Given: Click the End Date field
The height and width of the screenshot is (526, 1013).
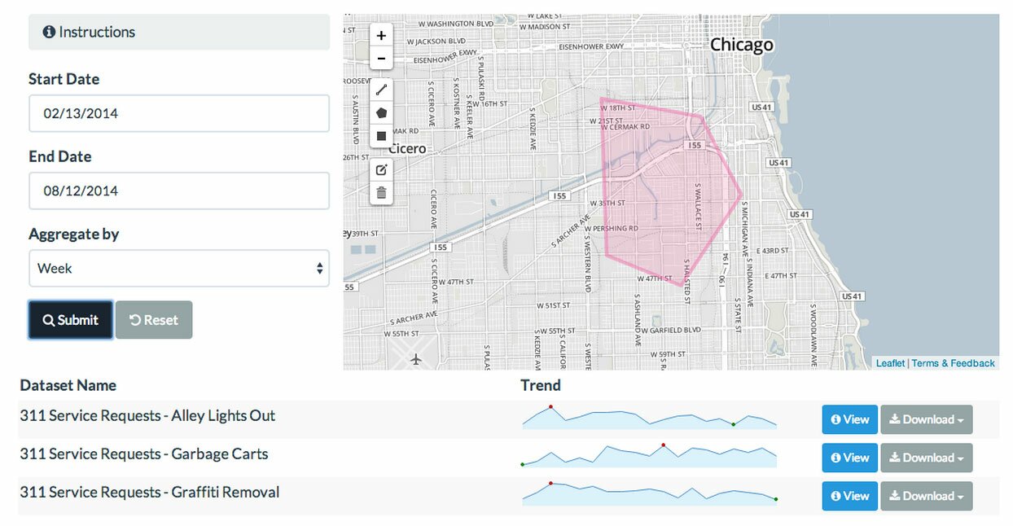Looking at the screenshot, I should pyautogui.click(x=179, y=191).
